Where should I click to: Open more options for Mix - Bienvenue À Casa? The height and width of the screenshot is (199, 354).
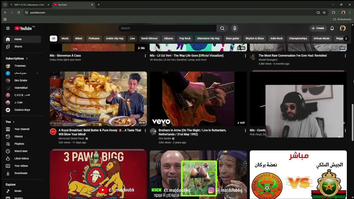coord(145,56)
